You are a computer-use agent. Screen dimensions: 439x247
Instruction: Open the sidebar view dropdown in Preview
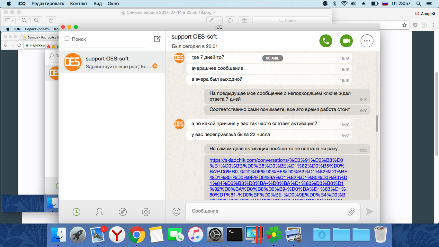10,20
